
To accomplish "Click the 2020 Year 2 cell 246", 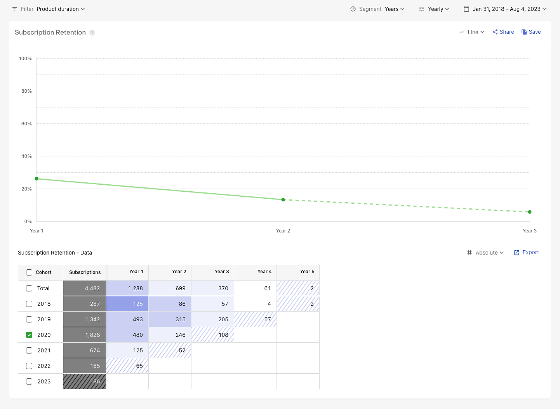I will pyautogui.click(x=170, y=335).
